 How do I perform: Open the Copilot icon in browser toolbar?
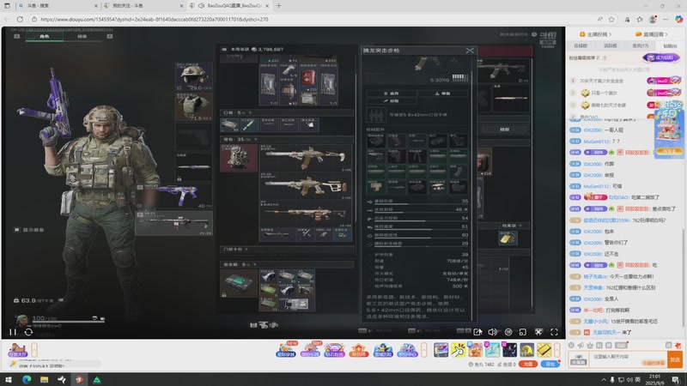(678, 19)
